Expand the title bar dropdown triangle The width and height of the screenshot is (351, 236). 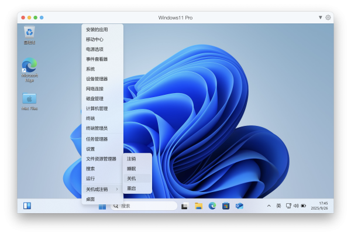coord(320,18)
